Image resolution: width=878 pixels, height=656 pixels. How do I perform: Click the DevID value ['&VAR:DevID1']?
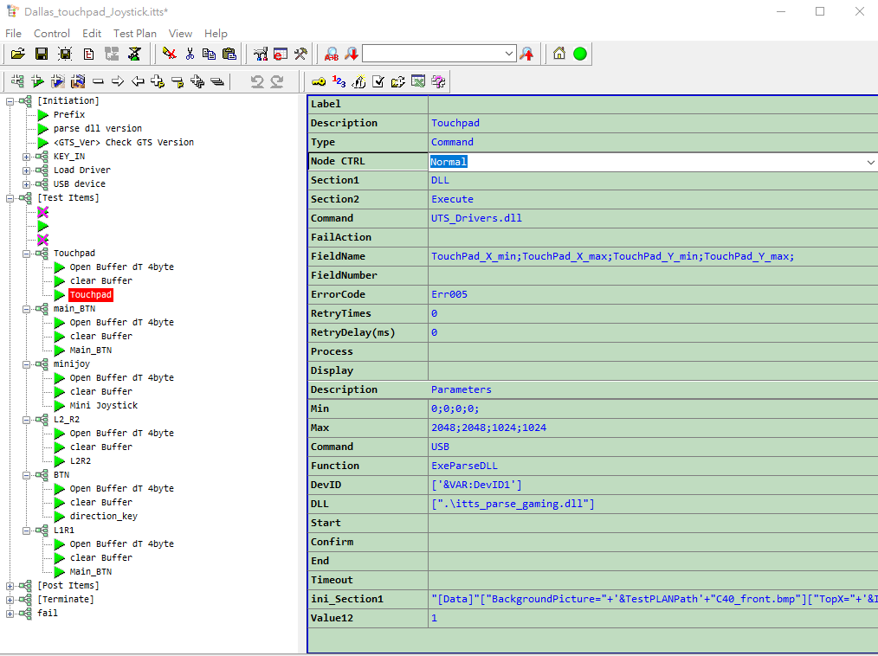476,485
